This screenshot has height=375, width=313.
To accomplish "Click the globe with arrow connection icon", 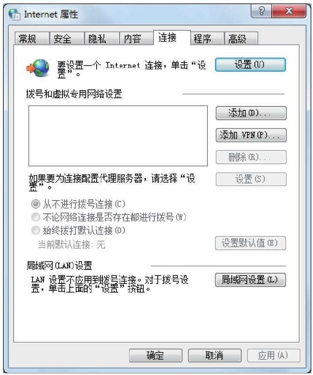I will (x=38, y=68).
